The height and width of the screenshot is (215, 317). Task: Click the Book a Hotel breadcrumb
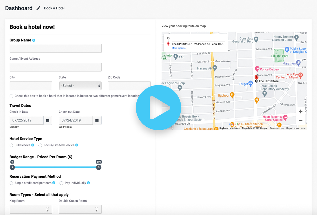pyautogui.click(x=54, y=8)
